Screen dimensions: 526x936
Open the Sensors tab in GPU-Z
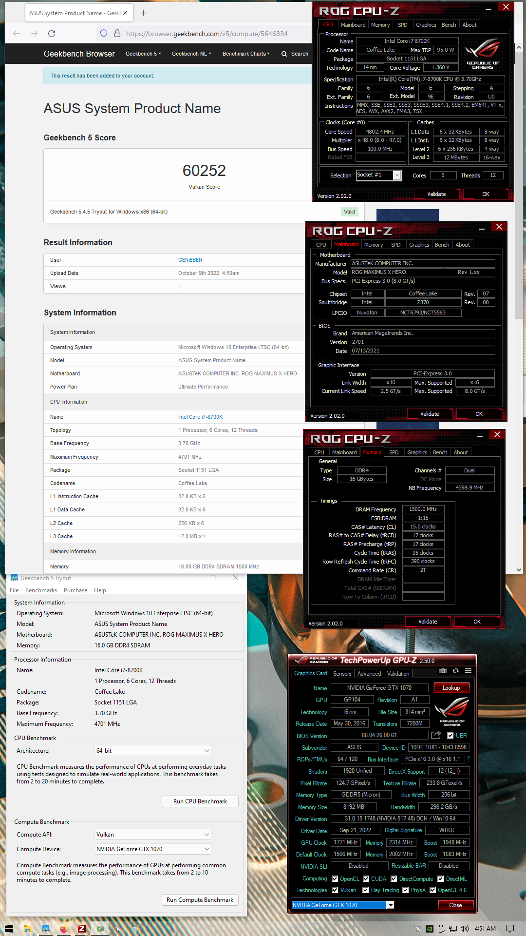click(342, 674)
